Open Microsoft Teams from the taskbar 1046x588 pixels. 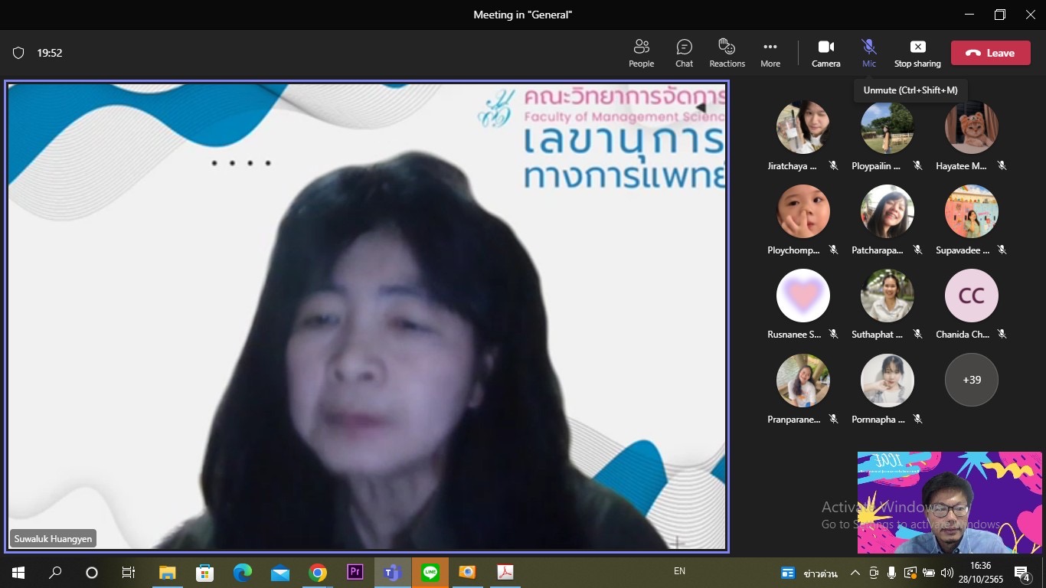click(x=392, y=572)
